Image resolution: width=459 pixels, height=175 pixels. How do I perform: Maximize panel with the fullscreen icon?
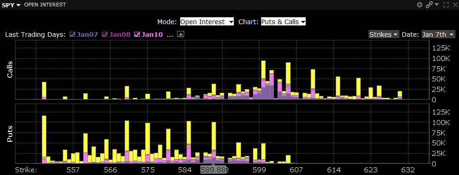446,5
